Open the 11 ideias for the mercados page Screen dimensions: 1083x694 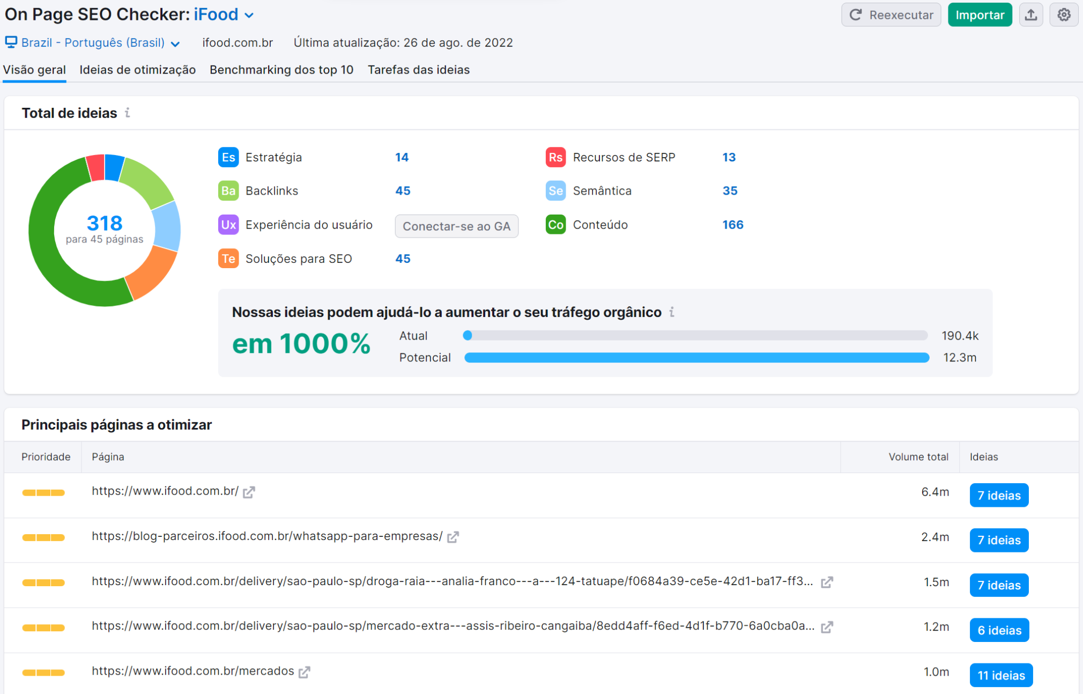[1000, 675]
